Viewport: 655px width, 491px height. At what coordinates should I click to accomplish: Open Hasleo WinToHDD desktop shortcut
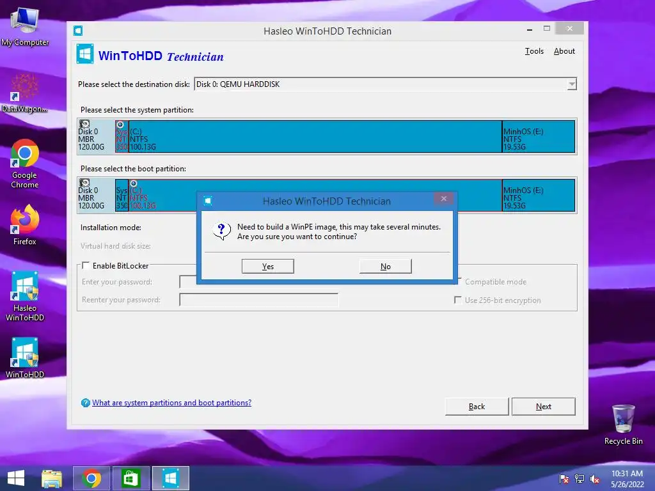[x=25, y=296]
